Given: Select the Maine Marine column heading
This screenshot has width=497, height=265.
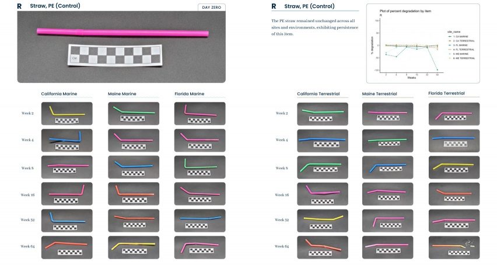Looking at the screenshot, I should pos(122,94).
